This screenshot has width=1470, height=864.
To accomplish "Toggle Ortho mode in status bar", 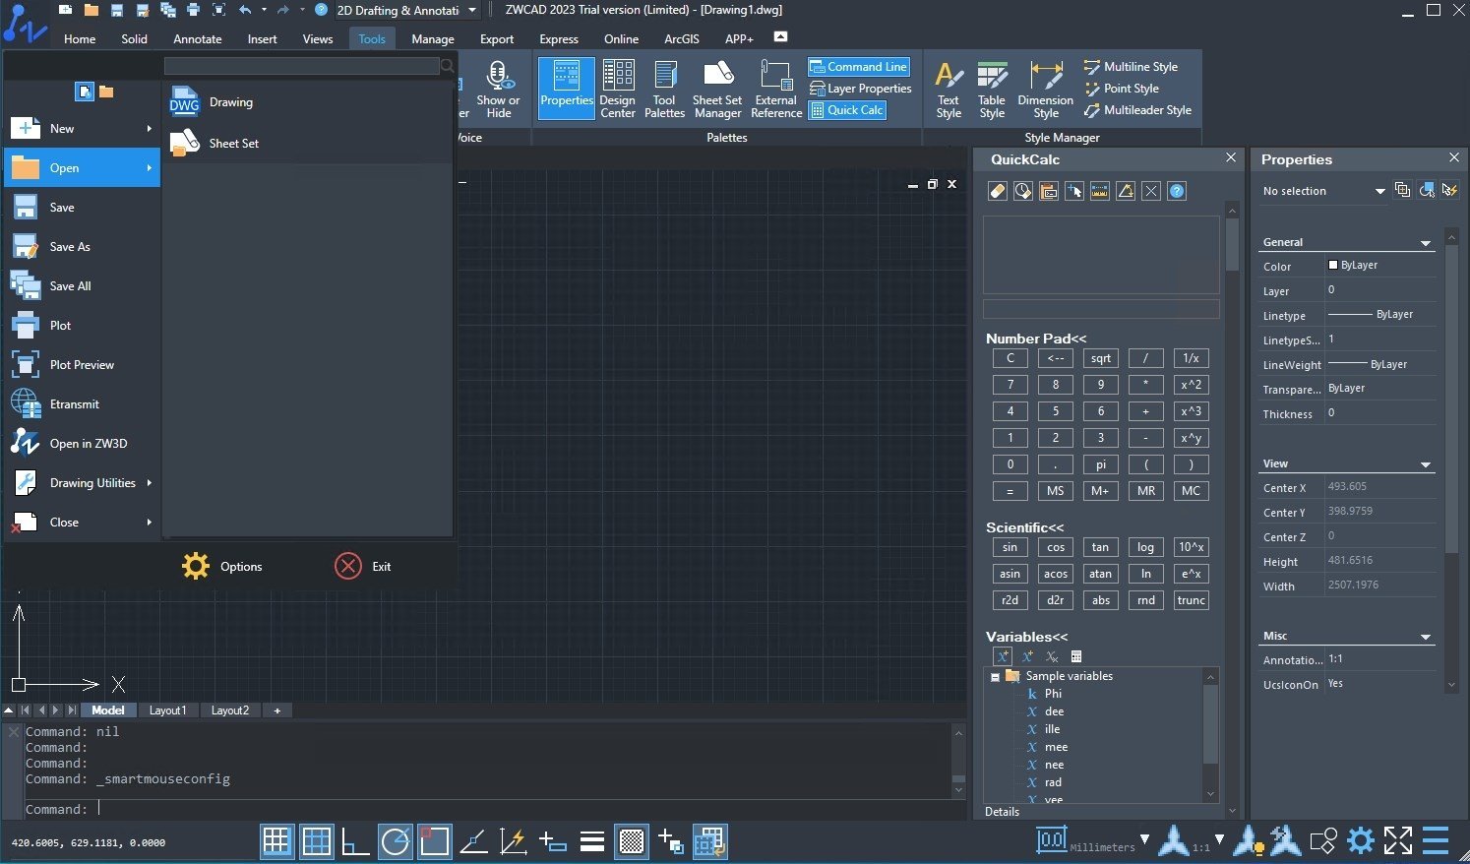I will pos(355,841).
